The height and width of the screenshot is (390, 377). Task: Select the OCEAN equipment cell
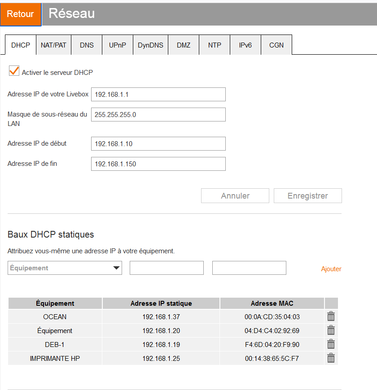(x=55, y=316)
